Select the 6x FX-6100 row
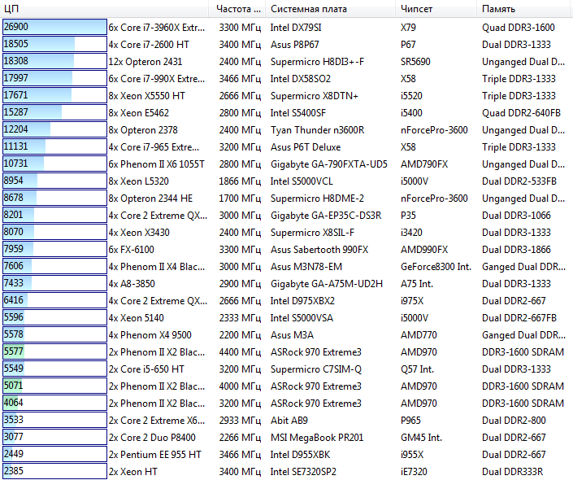573x480 pixels. tap(286, 250)
